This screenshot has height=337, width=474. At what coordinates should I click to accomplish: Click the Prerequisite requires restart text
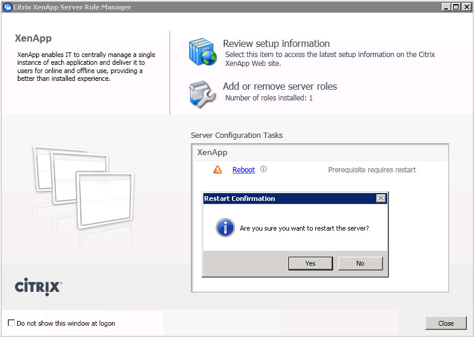pos(372,170)
